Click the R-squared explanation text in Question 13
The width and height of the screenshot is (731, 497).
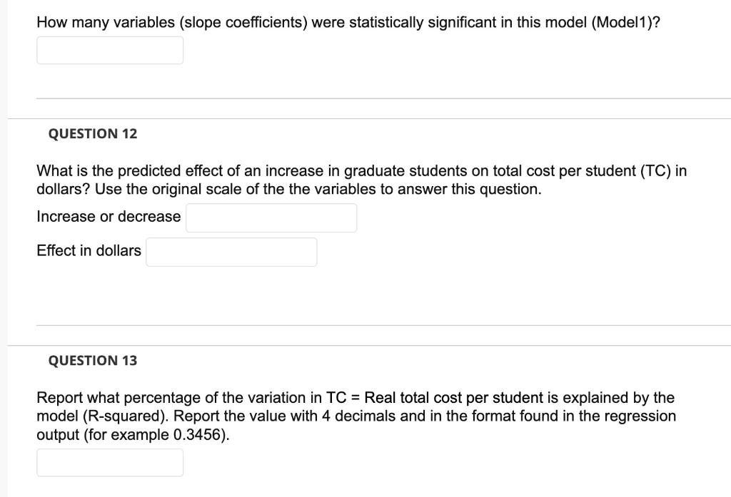pyautogui.click(x=357, y=414)
